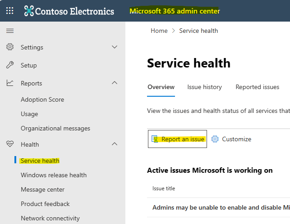Open the Usage report
290x224 pixels.
click(x=29, y=114)
